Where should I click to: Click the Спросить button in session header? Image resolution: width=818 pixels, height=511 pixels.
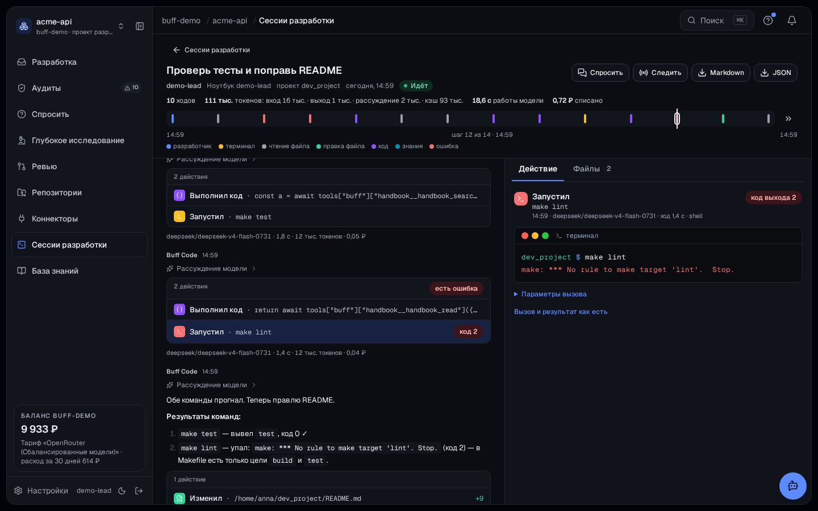600,73
